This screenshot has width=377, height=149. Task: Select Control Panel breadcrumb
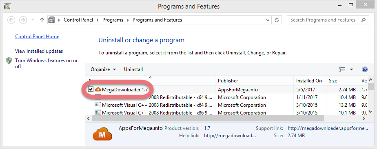(x=78, y=20)
